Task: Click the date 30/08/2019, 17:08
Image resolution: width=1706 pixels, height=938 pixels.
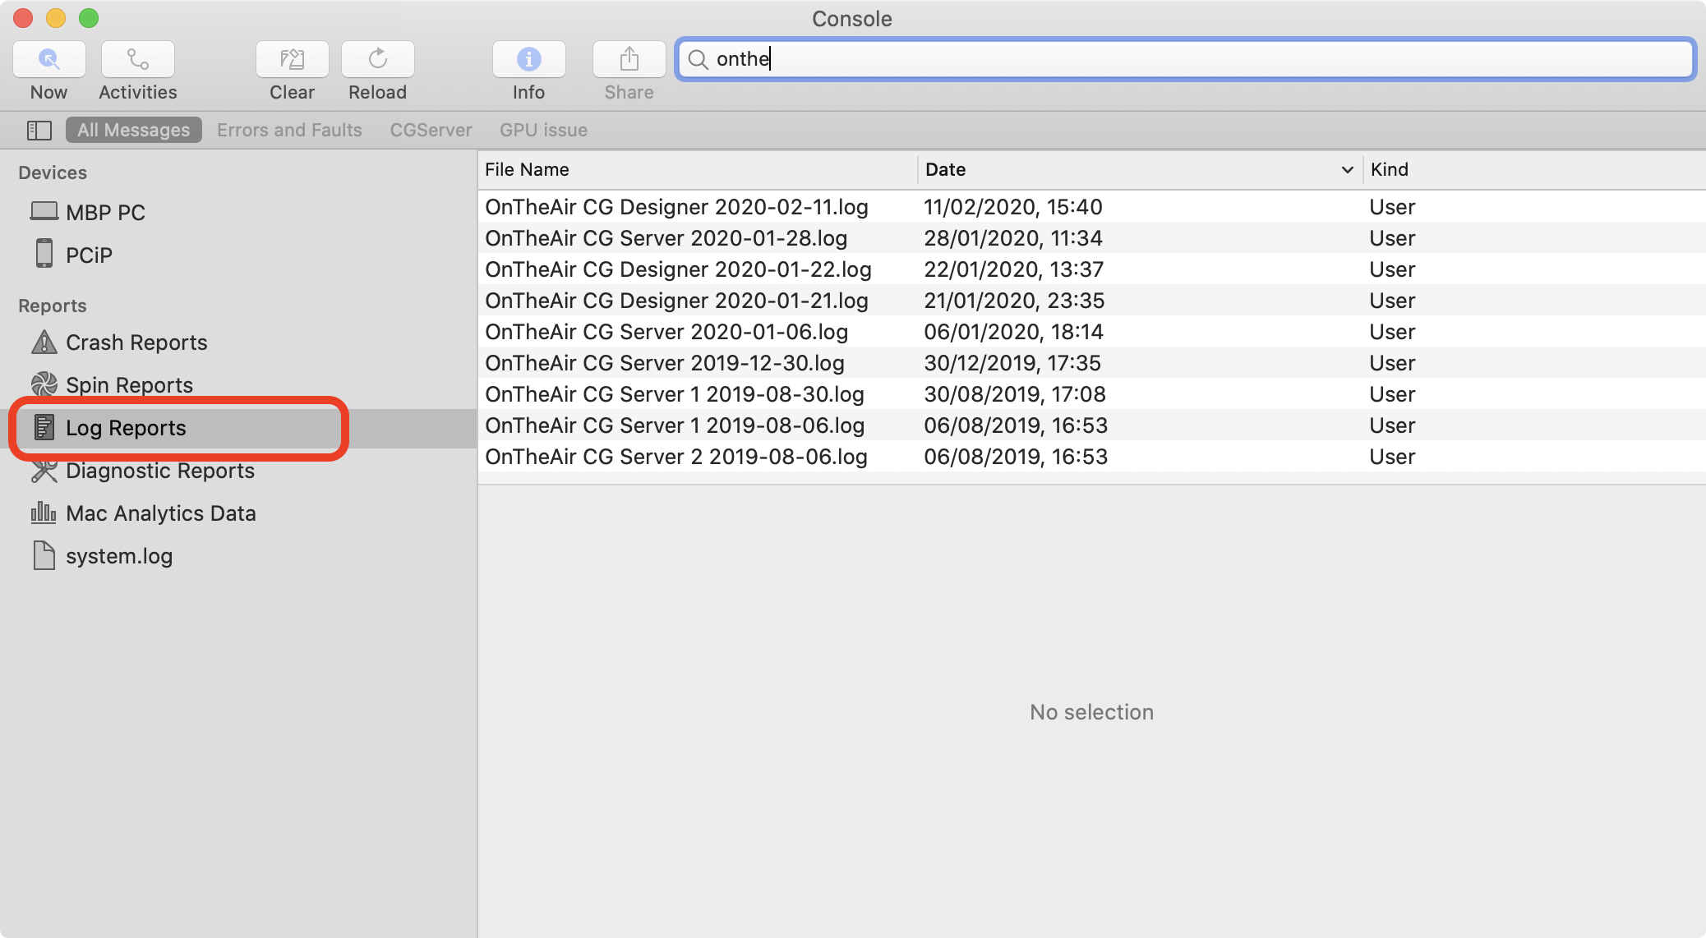Action: tap(1015, 393)
